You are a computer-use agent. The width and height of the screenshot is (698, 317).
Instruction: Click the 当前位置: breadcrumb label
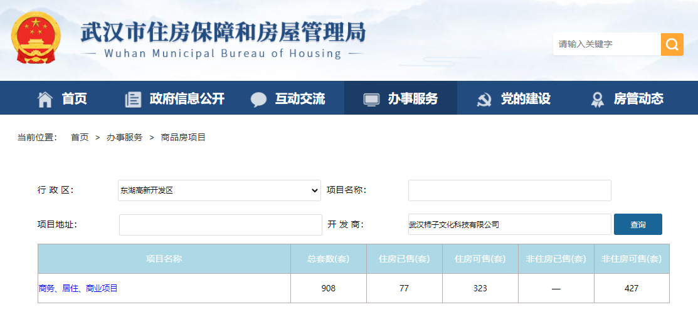(x=38, y=137)
